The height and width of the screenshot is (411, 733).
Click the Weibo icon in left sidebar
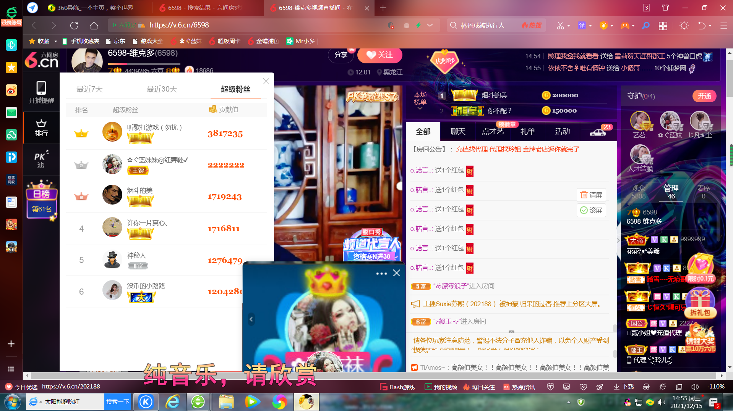click(x=11, y=90)
